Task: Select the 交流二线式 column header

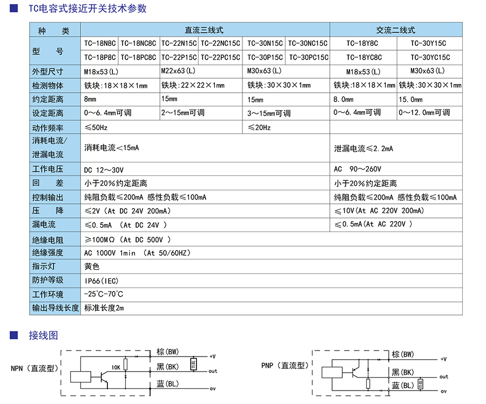Action: [x=396, y=30]
